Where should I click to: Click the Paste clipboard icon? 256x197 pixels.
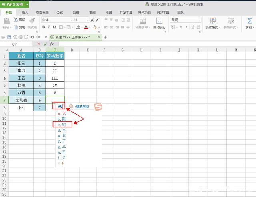click(x=7, y=21)
